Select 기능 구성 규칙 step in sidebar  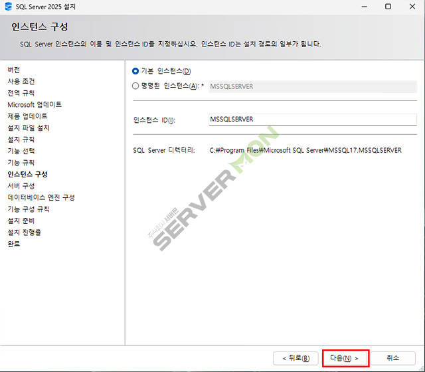point(29,209)
